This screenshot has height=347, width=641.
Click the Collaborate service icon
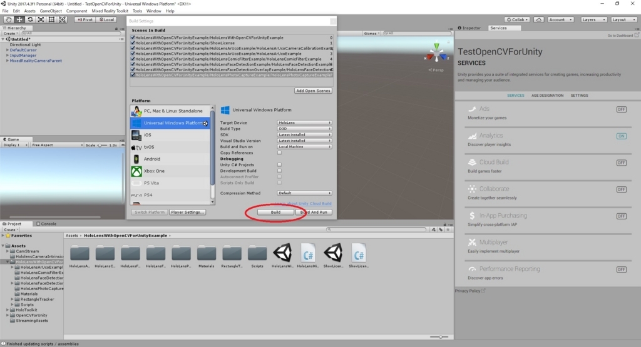click(472, 189)
